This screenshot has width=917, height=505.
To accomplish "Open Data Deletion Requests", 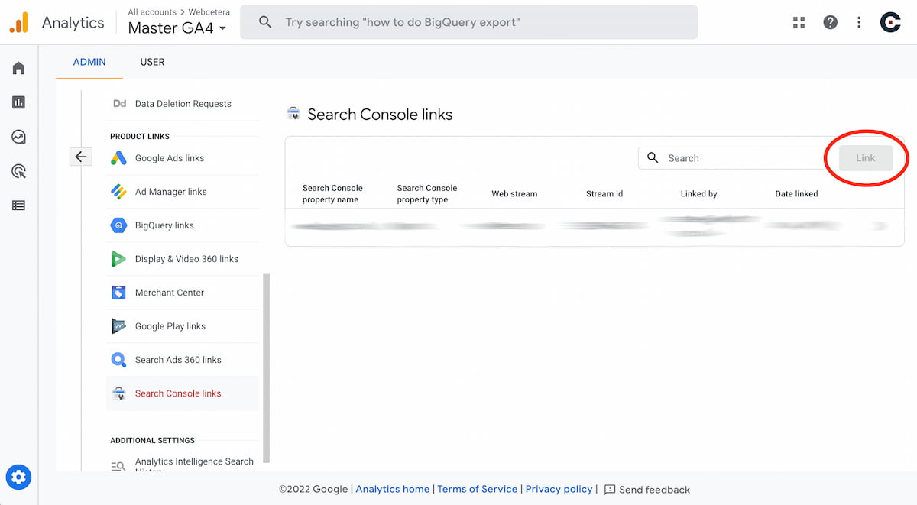I will point(183,104).
